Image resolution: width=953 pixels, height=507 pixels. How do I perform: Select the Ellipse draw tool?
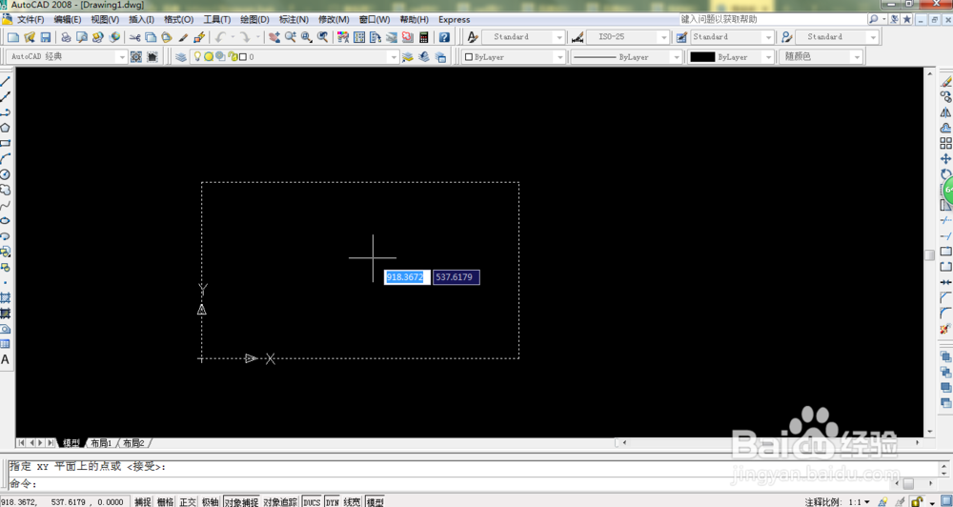(x=6, y=221)
